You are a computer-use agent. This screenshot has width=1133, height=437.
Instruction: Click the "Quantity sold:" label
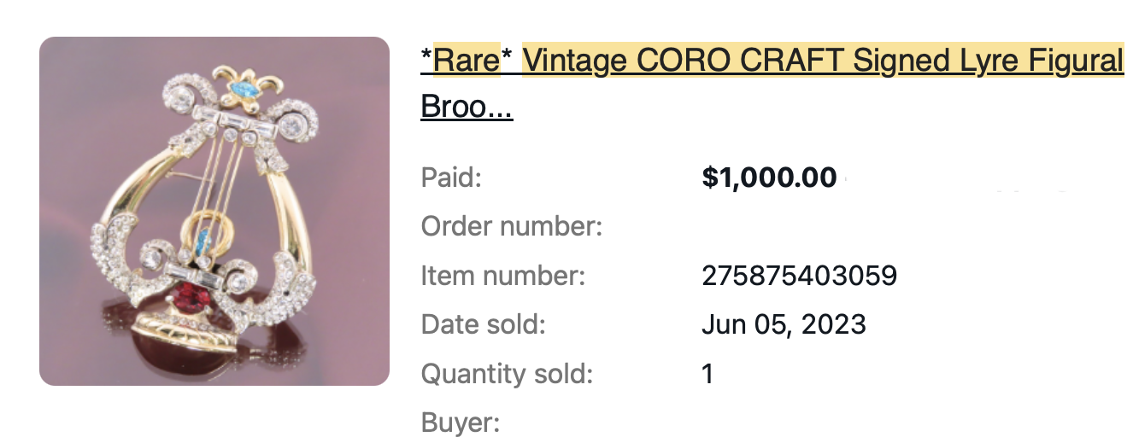(507, 373)
